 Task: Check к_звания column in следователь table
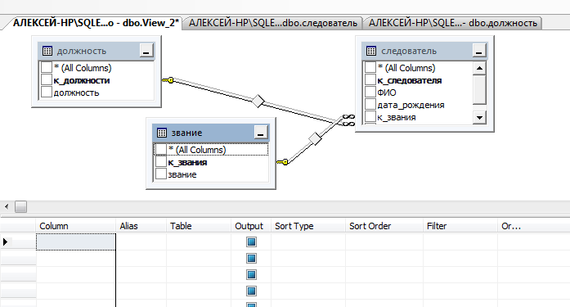tap(370, 117)
